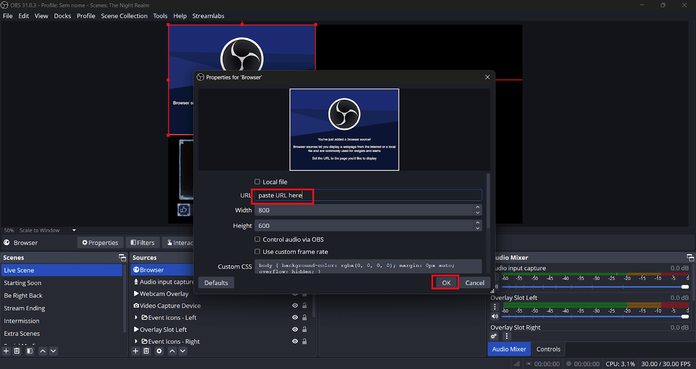This screenshot has width=696, height=369.
Task: Enable Control audio via OBS checkbox
Action: [x=258, y=239]
